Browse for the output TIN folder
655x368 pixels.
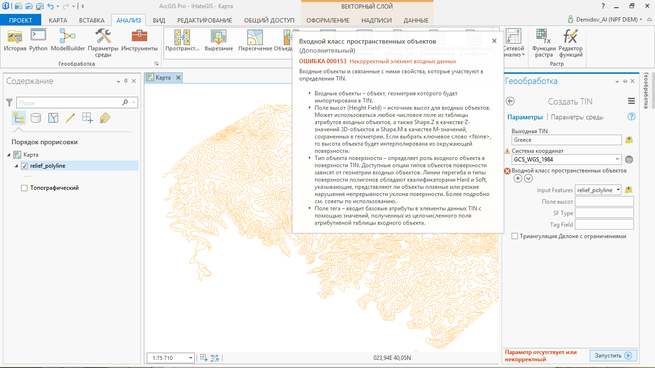(629, 140)
